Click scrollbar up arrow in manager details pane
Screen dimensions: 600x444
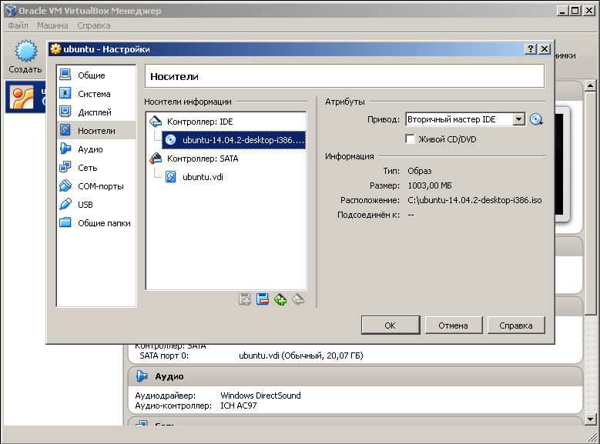(591, 85)
